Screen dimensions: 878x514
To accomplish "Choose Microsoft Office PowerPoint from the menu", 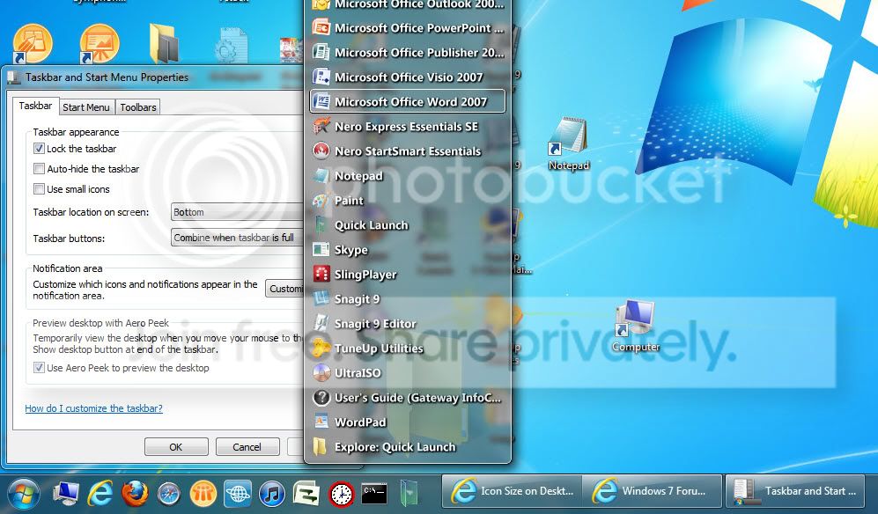I will (x=408, y=27).
